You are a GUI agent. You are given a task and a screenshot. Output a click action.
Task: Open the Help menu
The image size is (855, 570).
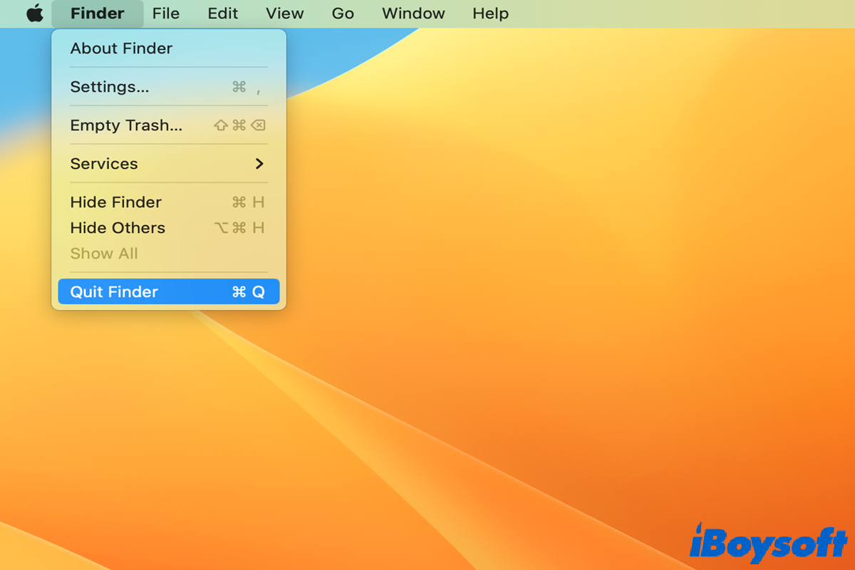coord(491,14)
